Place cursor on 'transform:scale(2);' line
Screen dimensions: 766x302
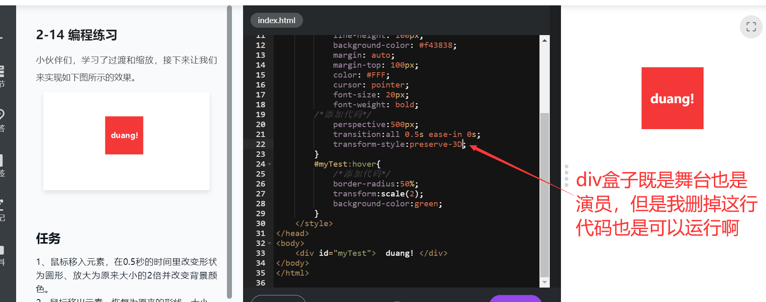(x=378, y=194)
